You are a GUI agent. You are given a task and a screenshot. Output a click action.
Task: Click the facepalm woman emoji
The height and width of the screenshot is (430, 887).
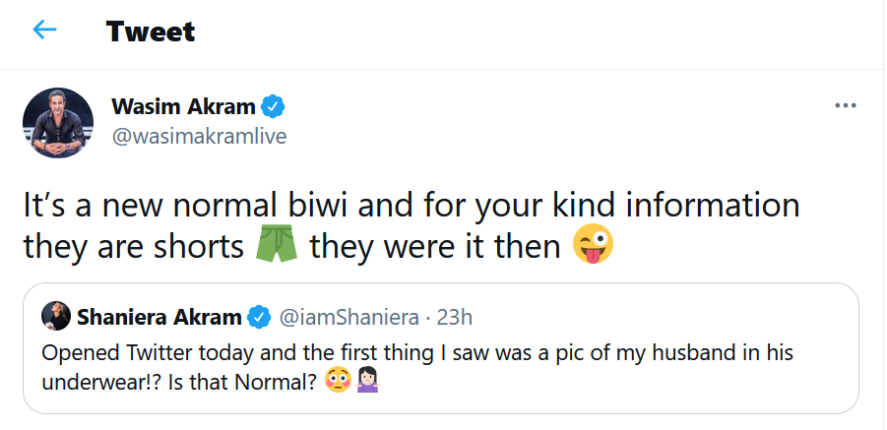tap(367, 379)
